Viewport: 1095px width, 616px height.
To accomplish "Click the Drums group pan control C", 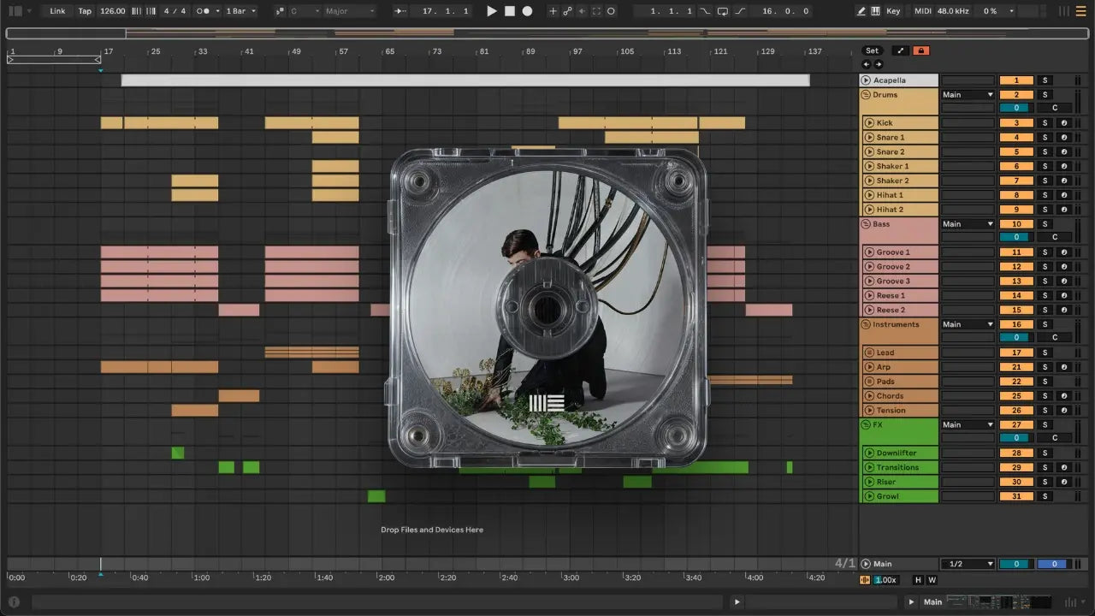I will click(1055, 108).
